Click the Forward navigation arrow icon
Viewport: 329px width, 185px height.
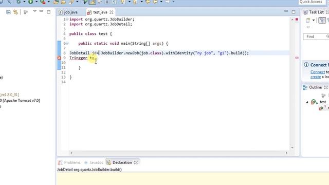click(168, 2)
